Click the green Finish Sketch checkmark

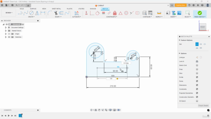[200, 13]
